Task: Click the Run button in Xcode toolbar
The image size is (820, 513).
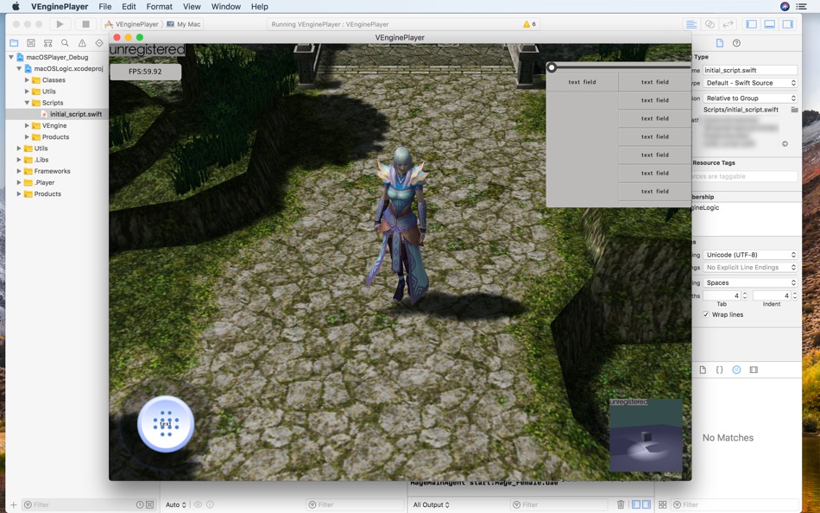Action: tap(60, 24)
